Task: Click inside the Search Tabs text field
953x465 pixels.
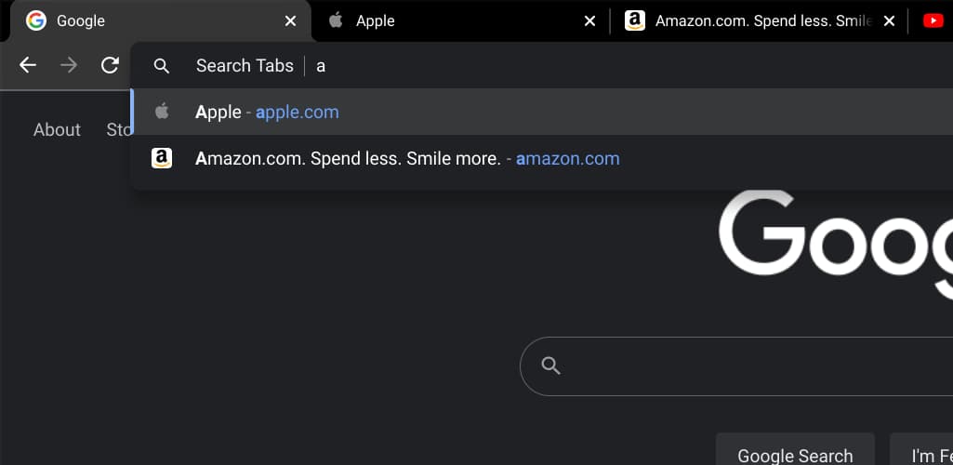Action: 558,66
